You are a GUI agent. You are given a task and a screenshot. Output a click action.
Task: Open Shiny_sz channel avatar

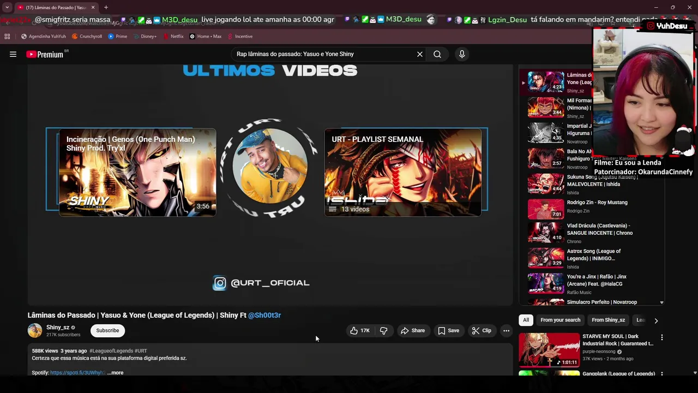click(x=35, y=330)
